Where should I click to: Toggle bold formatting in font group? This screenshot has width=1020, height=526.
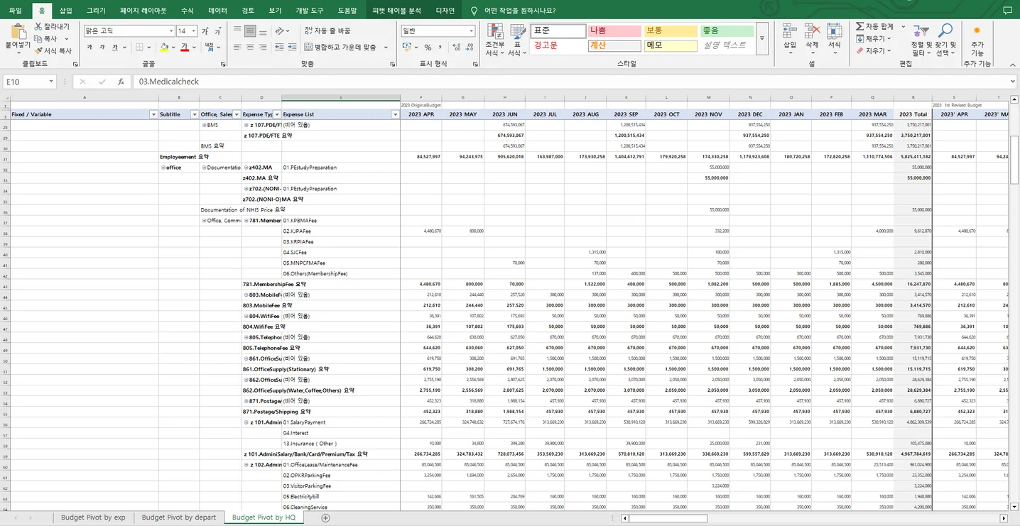(x=89, y=48)
